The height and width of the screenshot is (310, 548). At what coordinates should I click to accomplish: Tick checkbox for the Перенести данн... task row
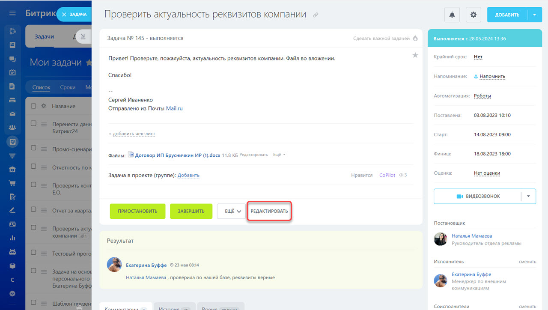click(x=34, y=123)
